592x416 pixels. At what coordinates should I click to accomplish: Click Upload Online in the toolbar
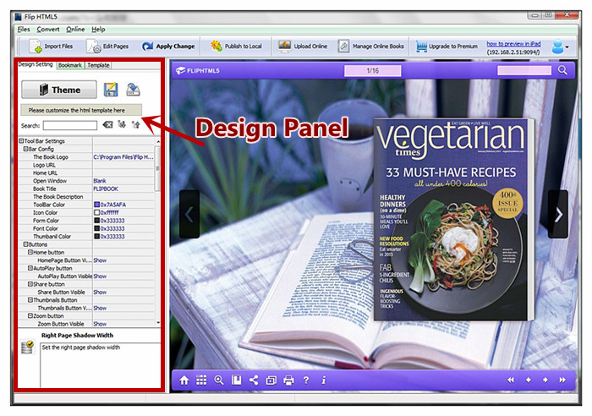click(303, 47)
